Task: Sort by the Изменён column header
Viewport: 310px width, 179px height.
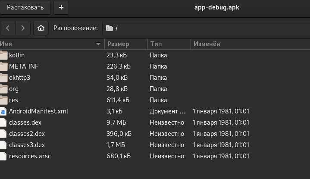Action: [251, 44]
